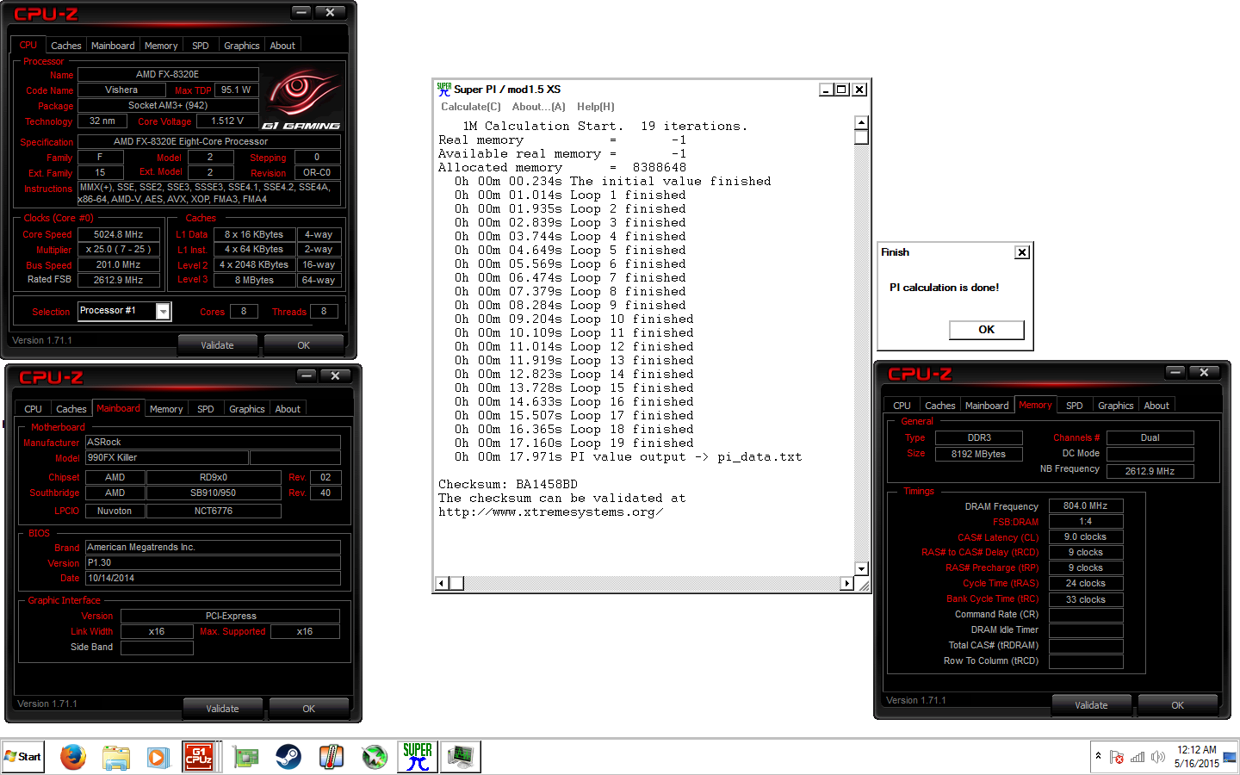
Task: Open the system monitor computer taskbar icon
Action: (461, 757)
